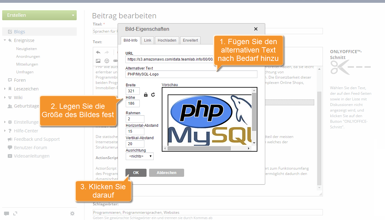Screen dimensions: 385x220
Task: Open chat icon at sidebar bottom
Action: pos(7,213)
